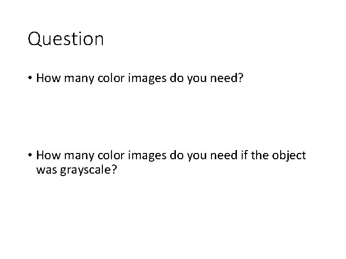
Task: Click the word 'many' in second bullet
Action: tap(79, 156)
